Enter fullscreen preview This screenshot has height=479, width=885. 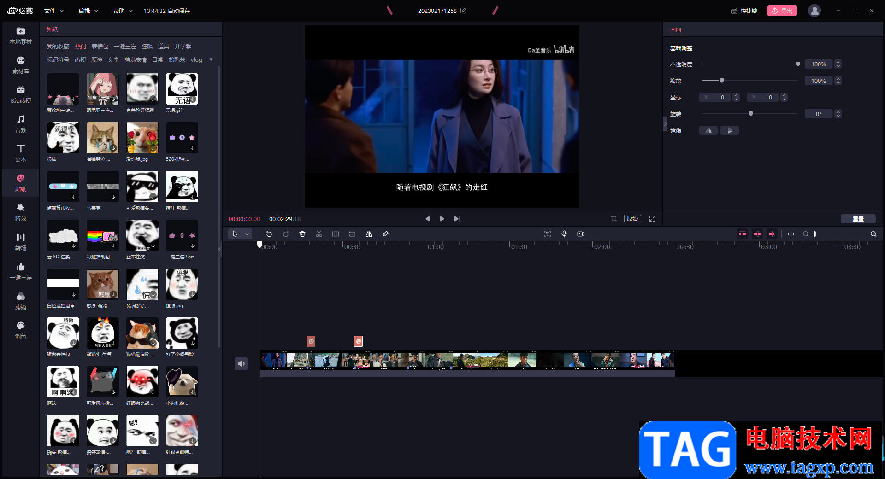(x=652, y=219)
